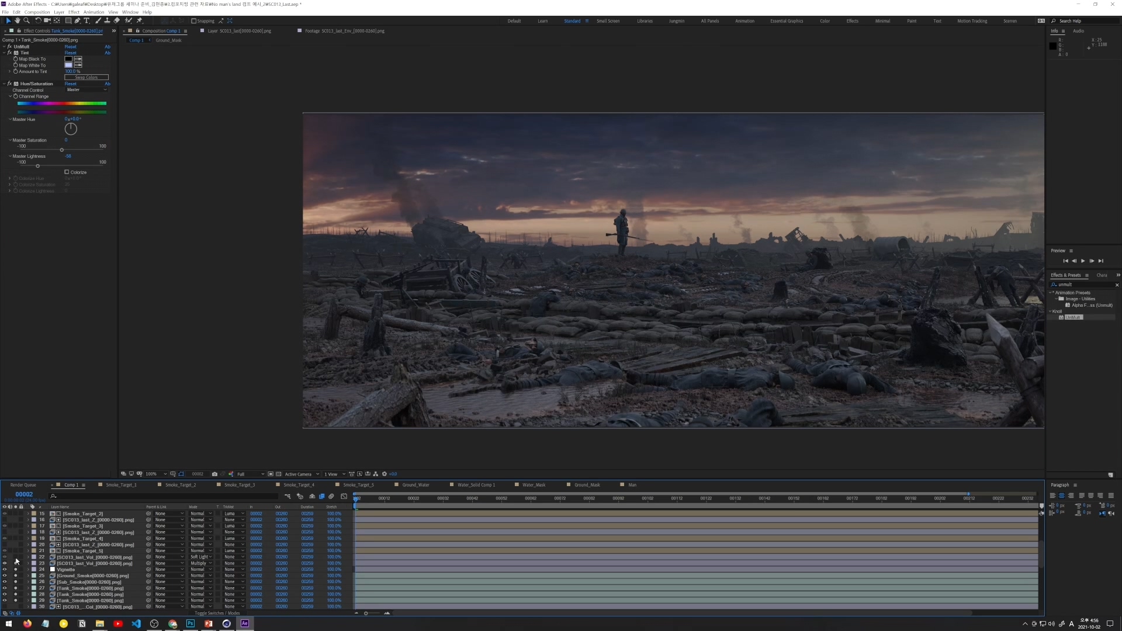Hide the Vignette layer with eye icon
1122x631 pixels.
click(5, 570)
